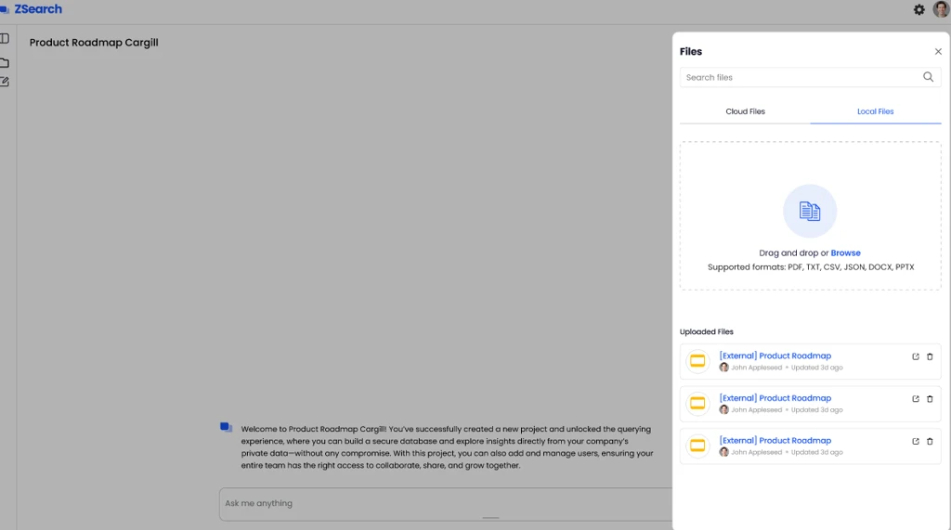Image resolution: width=951 pixels, height=530 pixels.
Task: Click the user profile avatar
Action: click(x=941, y=9)
